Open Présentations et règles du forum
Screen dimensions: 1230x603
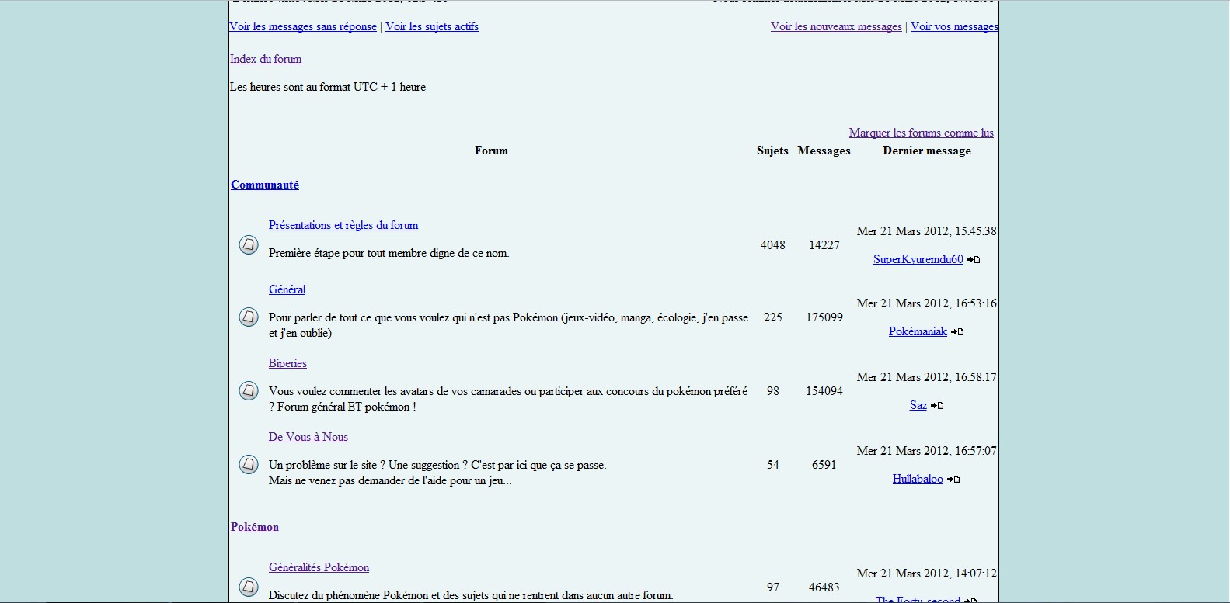pos(343,225)
